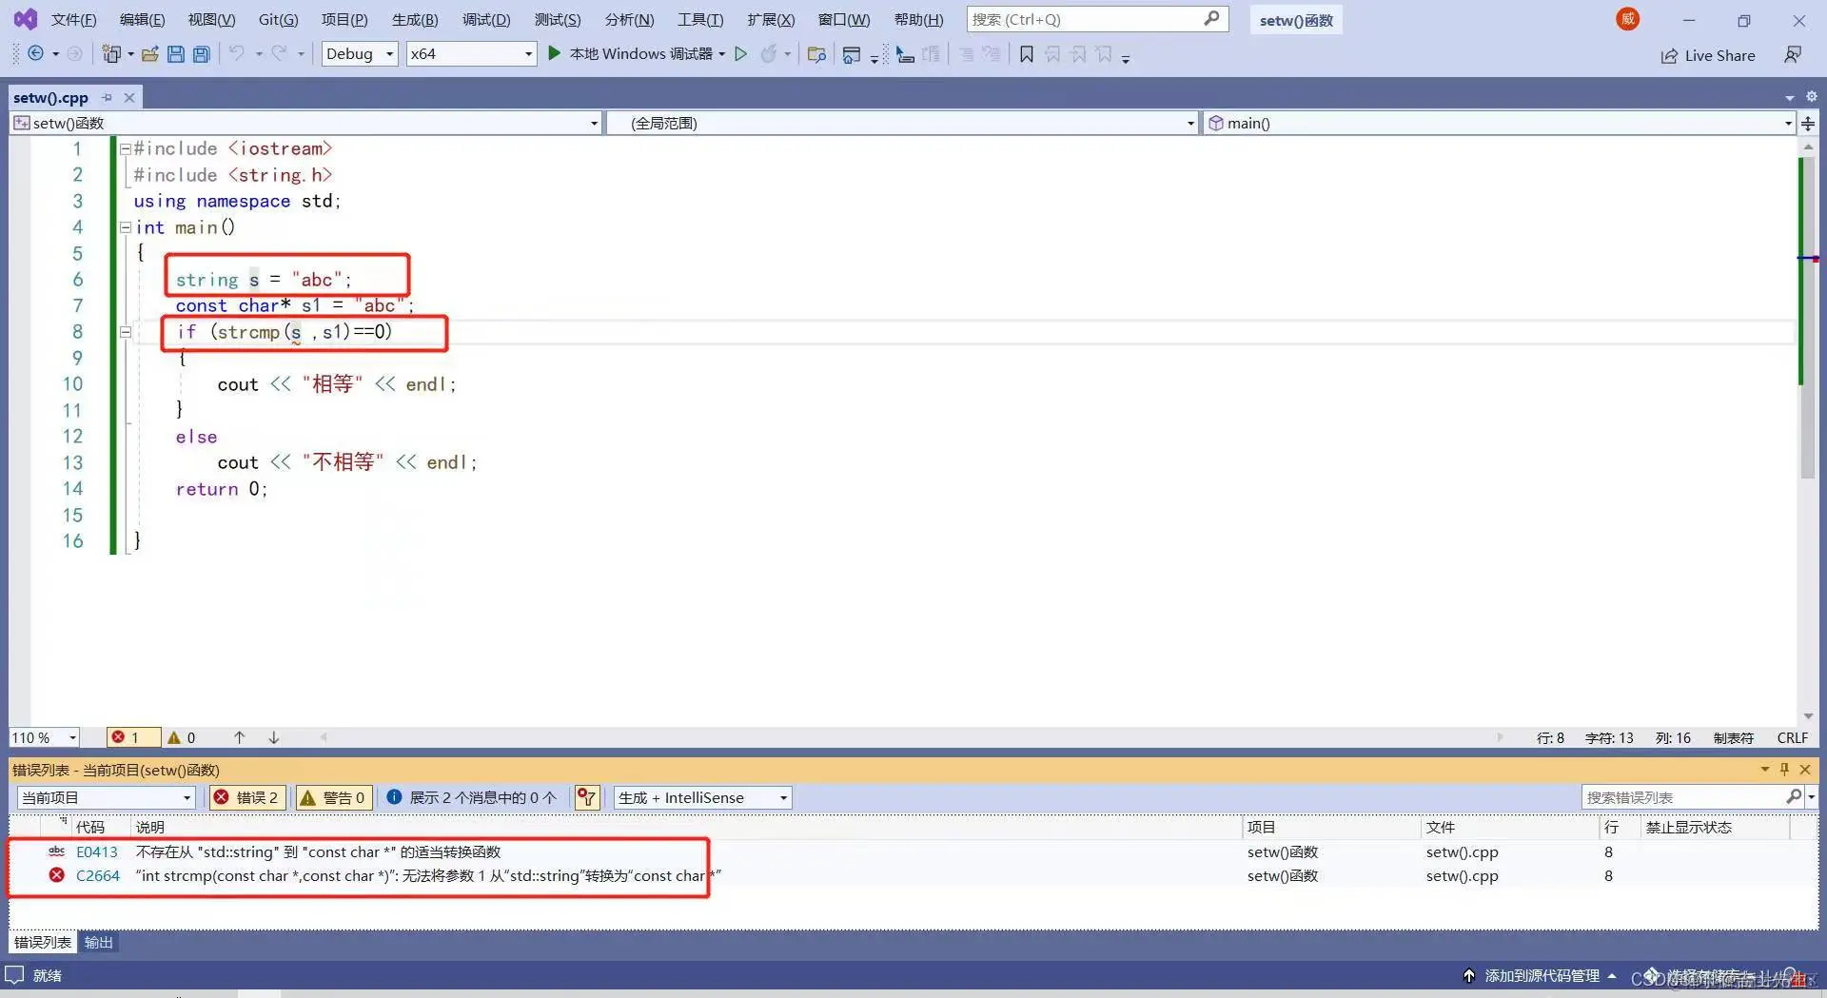1827x998 pixels.
Task: Click the 搜索 (Ctrl+Q) search box
Action: 1086,19
